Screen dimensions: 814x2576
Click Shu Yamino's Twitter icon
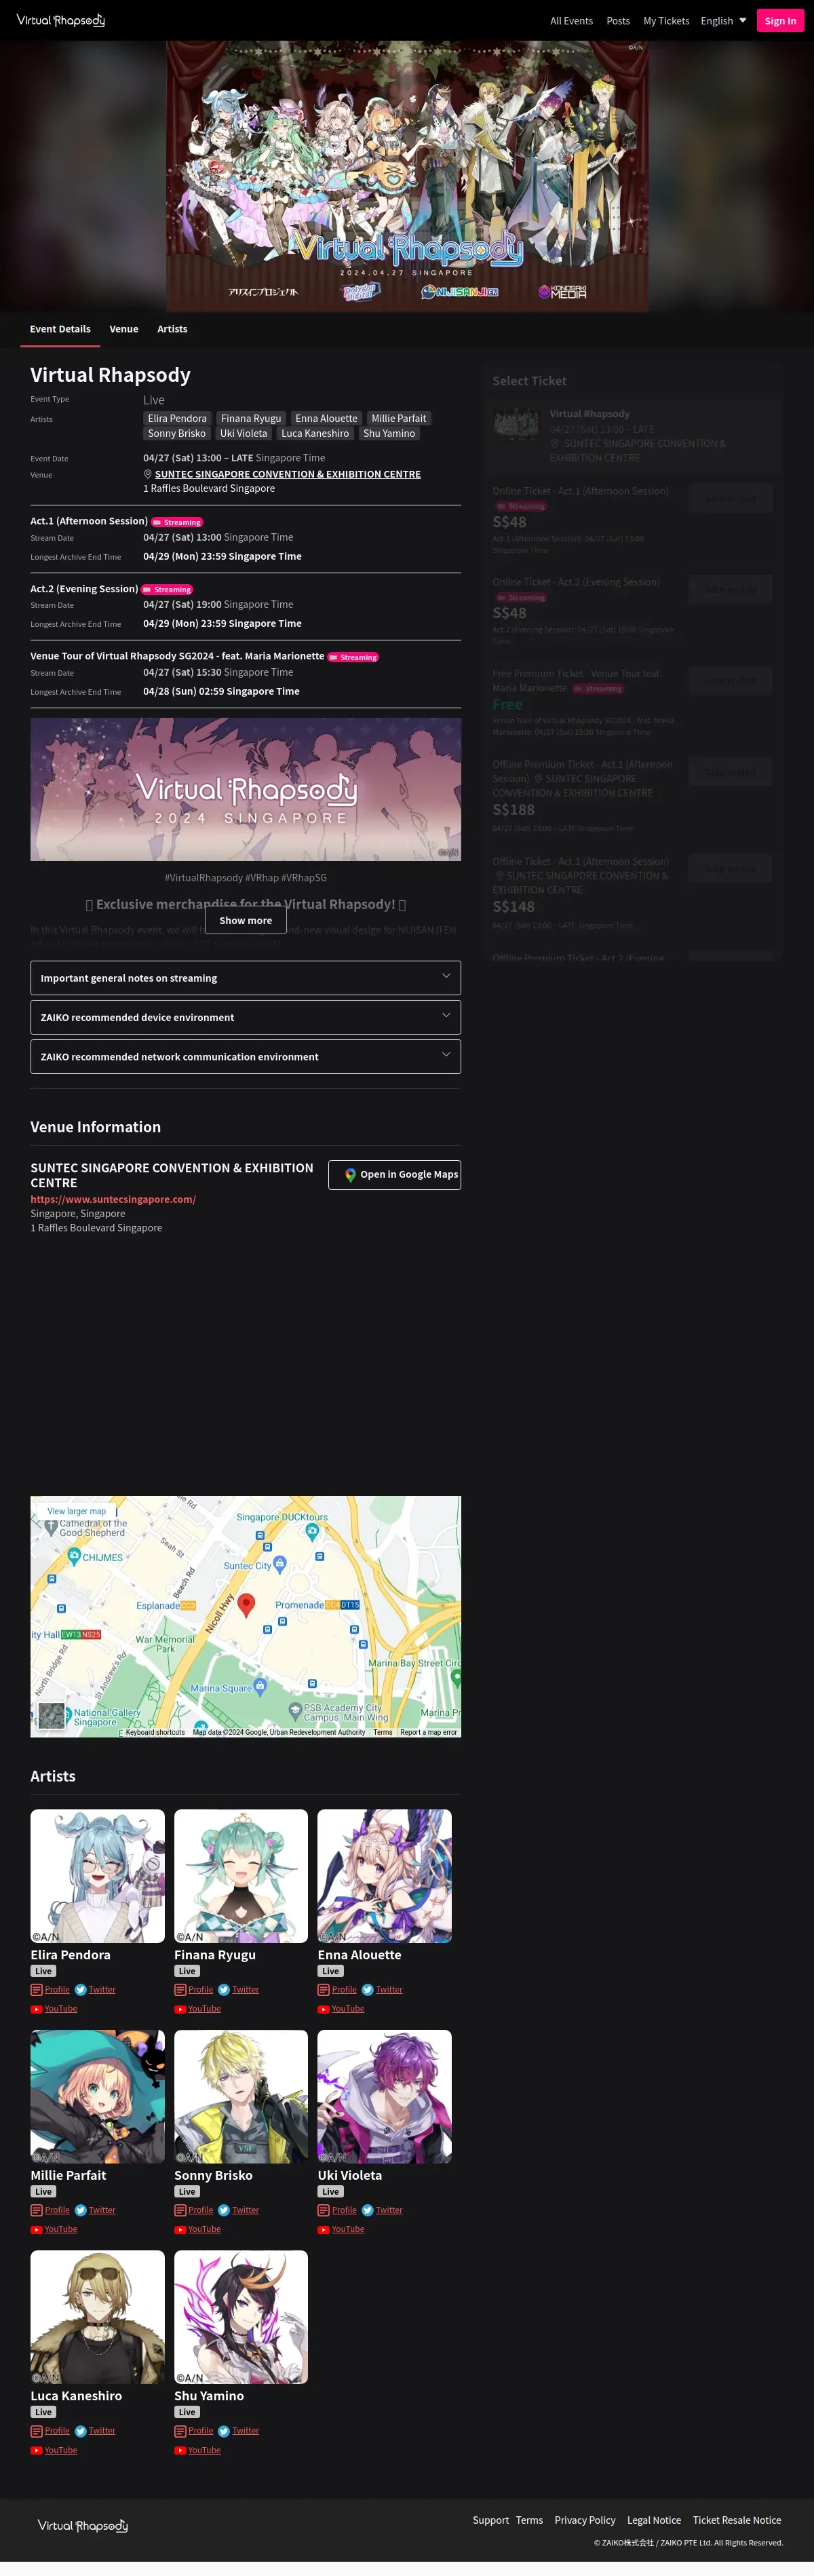pos(224,2431)
